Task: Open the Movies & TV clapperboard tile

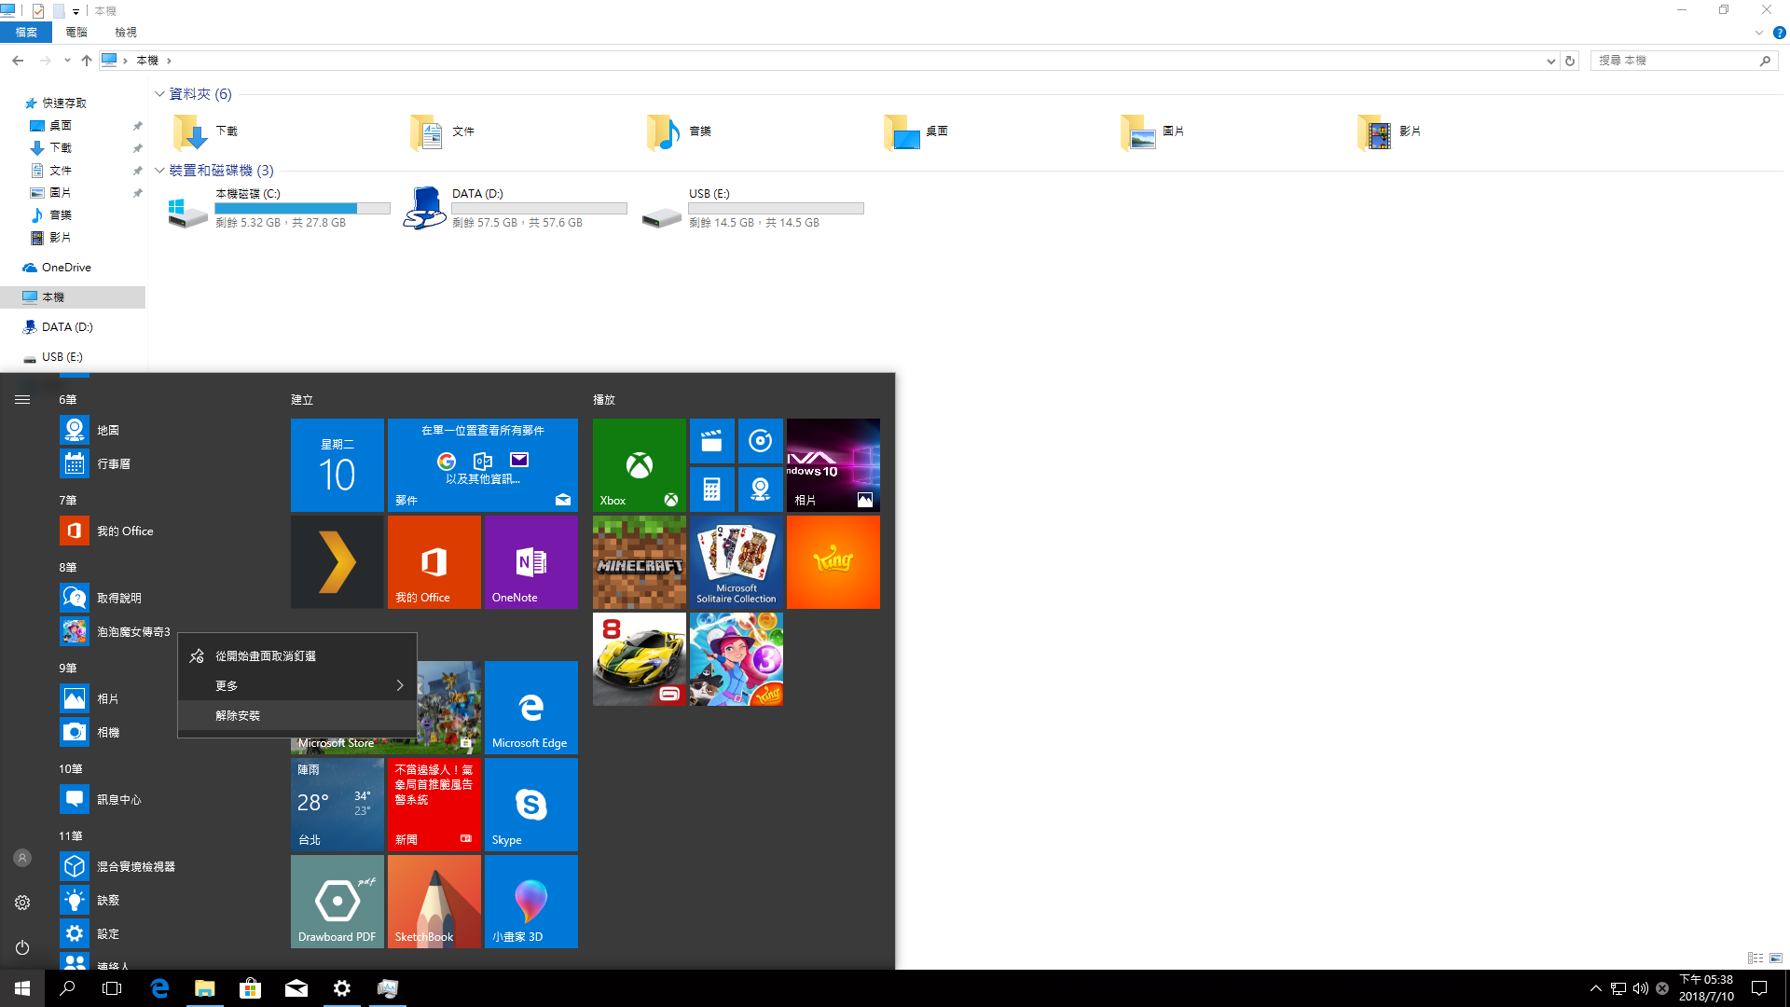Action: click(x=711, y=441)
